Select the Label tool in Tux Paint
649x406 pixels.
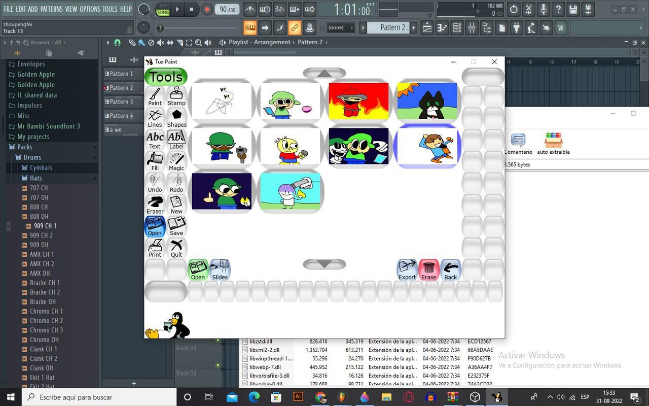pos(176,140)
